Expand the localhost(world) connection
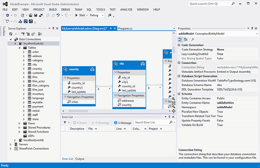 (15, 140)
